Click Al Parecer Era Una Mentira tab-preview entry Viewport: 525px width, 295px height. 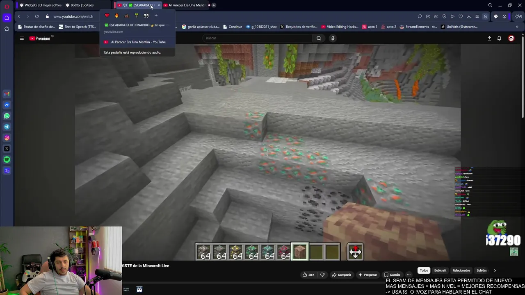coord(138,42)
